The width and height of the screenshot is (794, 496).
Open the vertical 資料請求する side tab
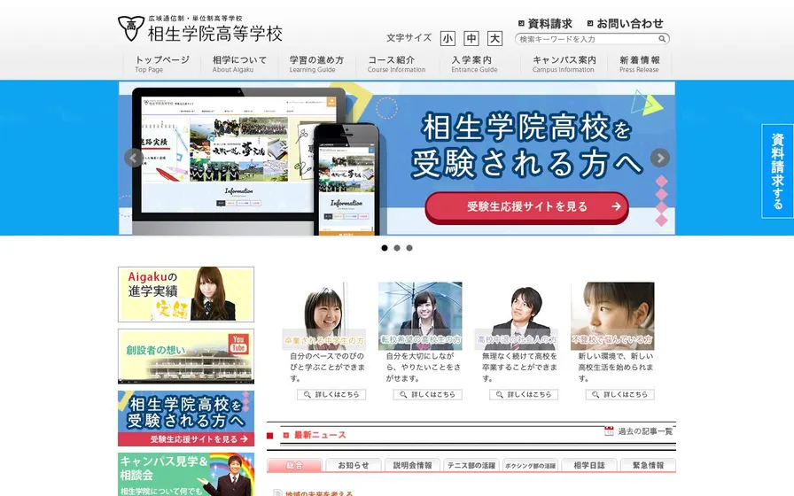[x=777, y=171]
